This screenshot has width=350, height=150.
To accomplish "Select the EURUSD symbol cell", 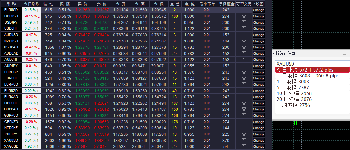I will [11, 10].
